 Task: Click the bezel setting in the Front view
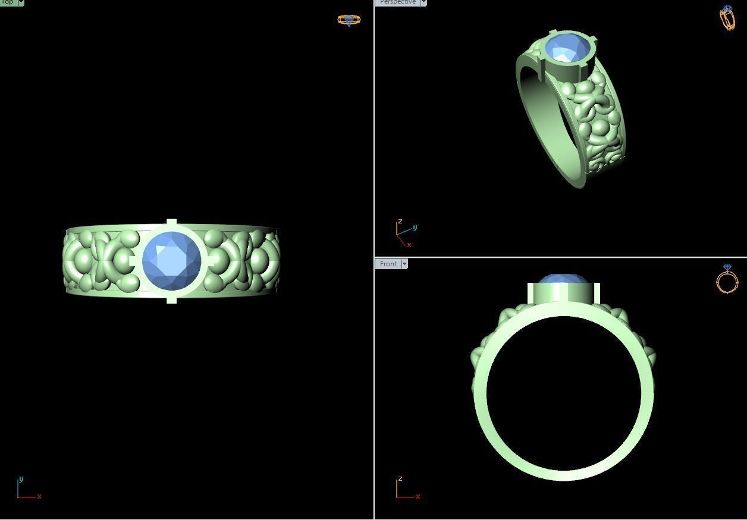click(564, 292)
